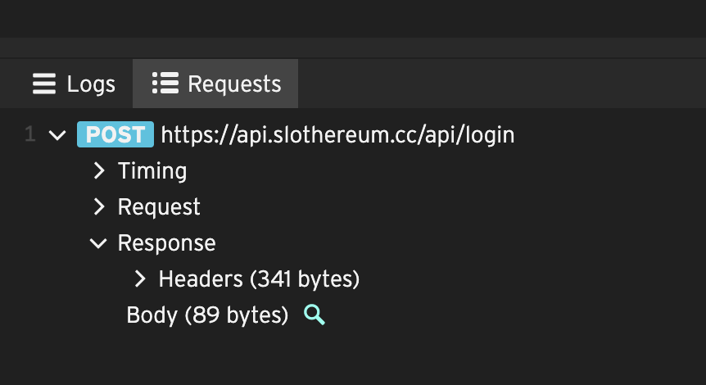Collapse the Response section chevron
706x385 pixels.
pyautogui.click(x=99, y=243)
